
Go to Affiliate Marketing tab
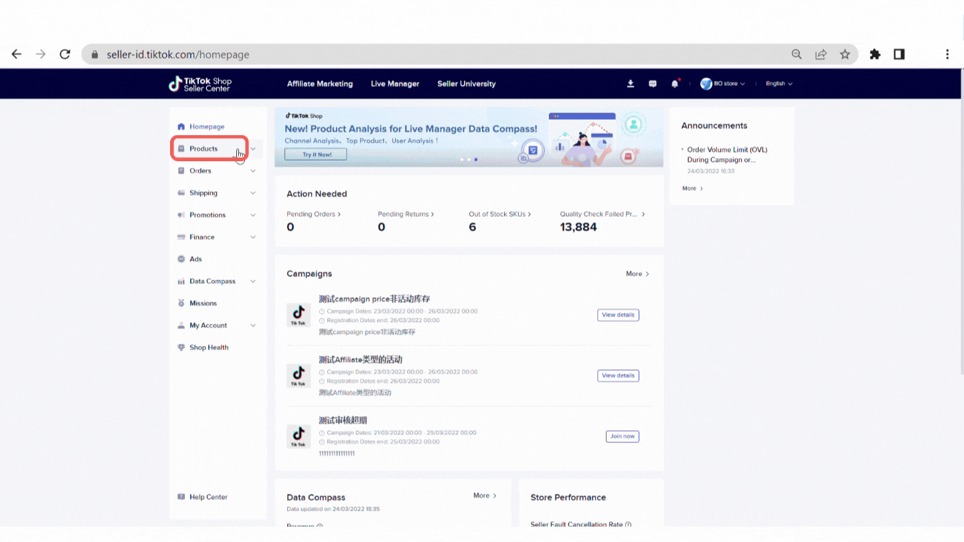point(319,84)
